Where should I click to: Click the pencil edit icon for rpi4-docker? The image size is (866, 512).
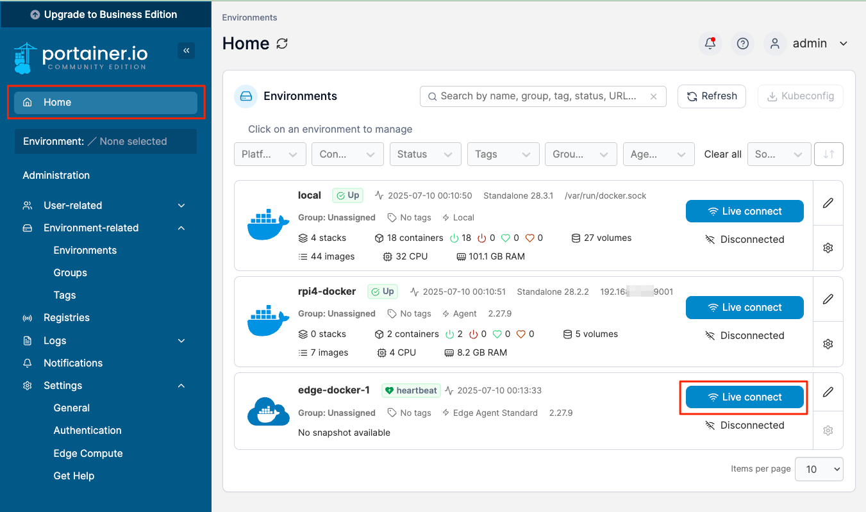(x=828, y=299)
